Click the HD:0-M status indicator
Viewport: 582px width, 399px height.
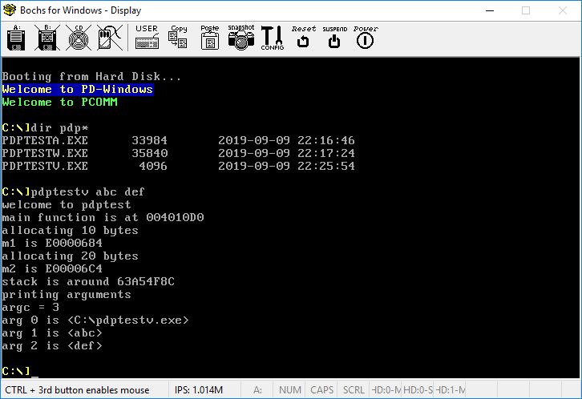(x=386, y=390)
